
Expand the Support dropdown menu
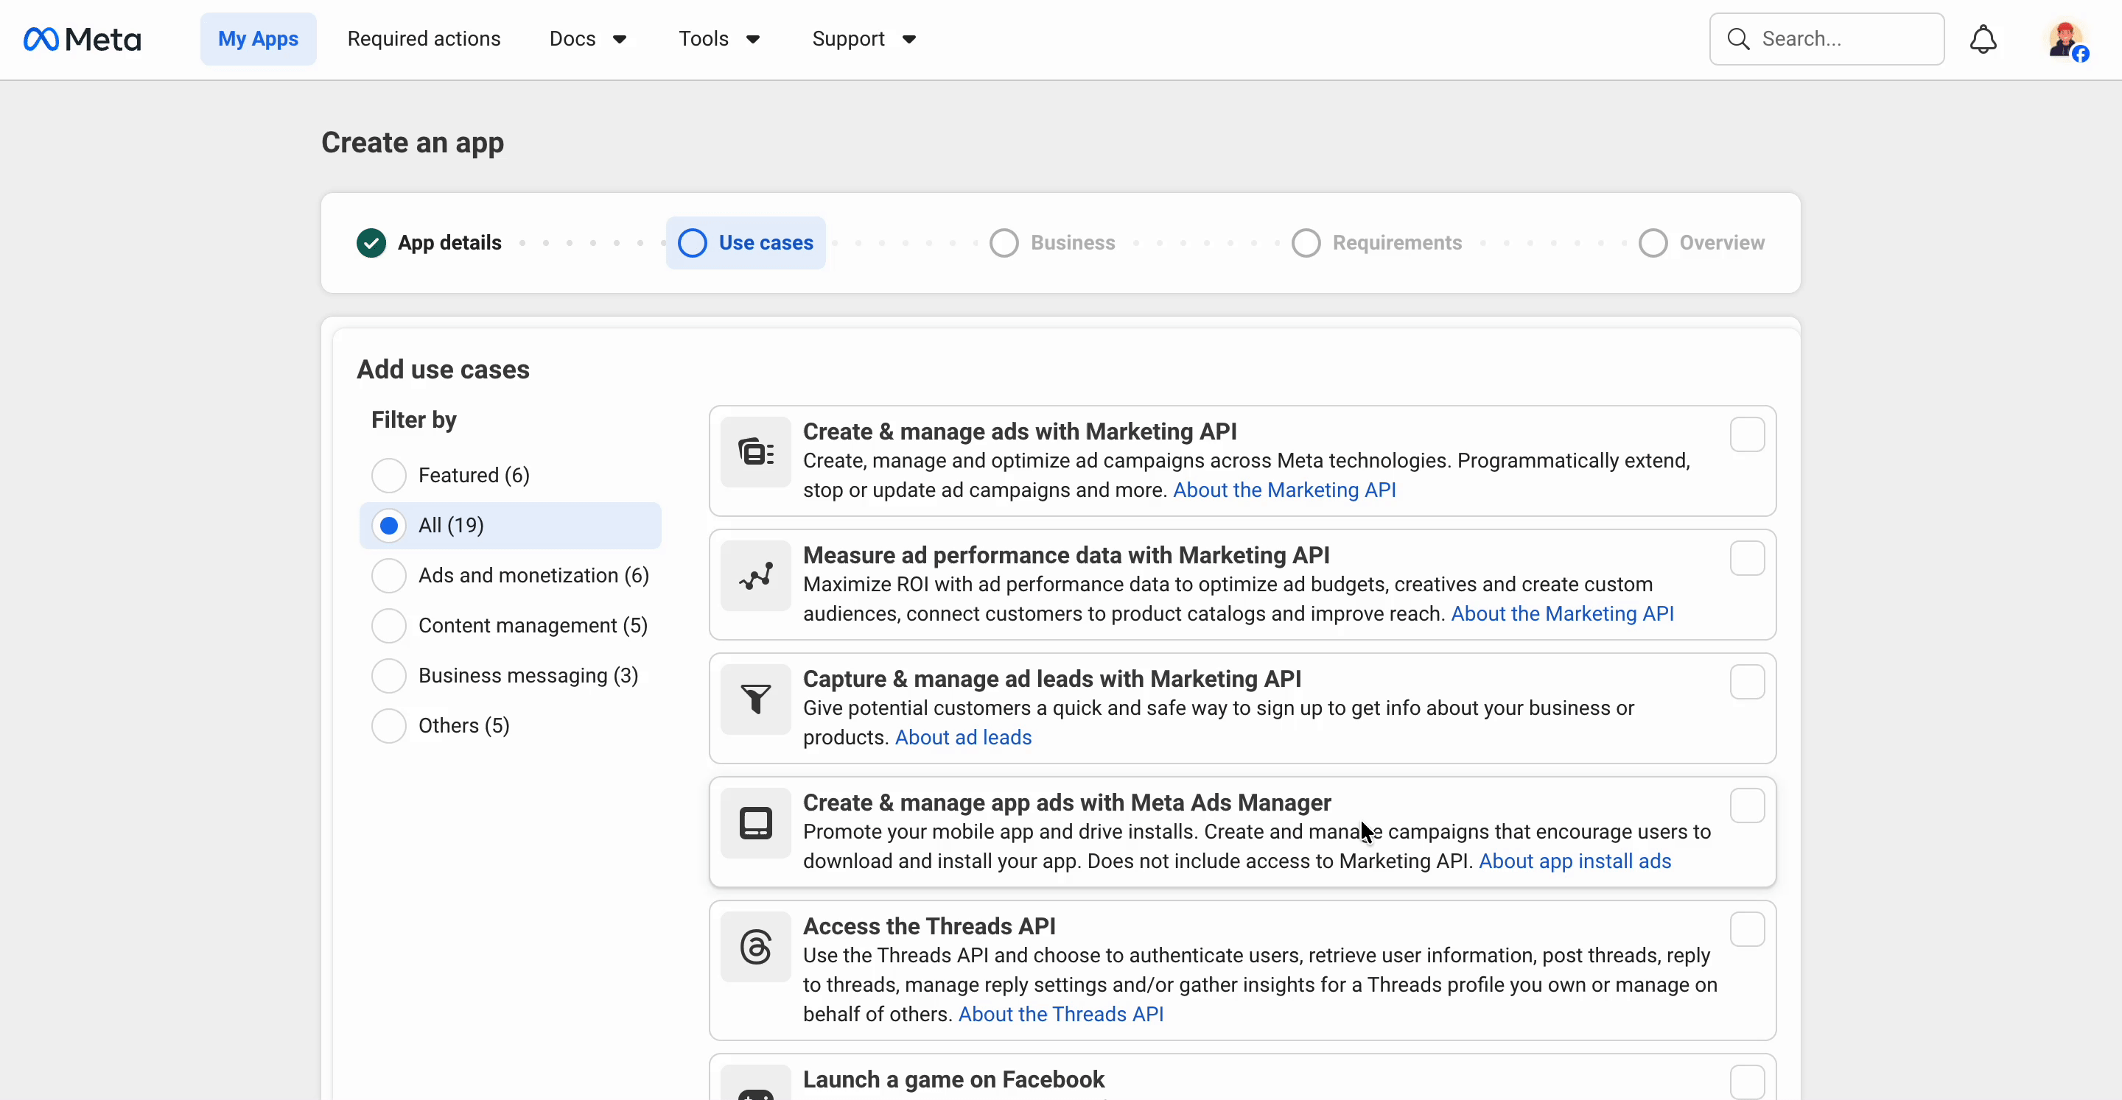pos(864,39)
